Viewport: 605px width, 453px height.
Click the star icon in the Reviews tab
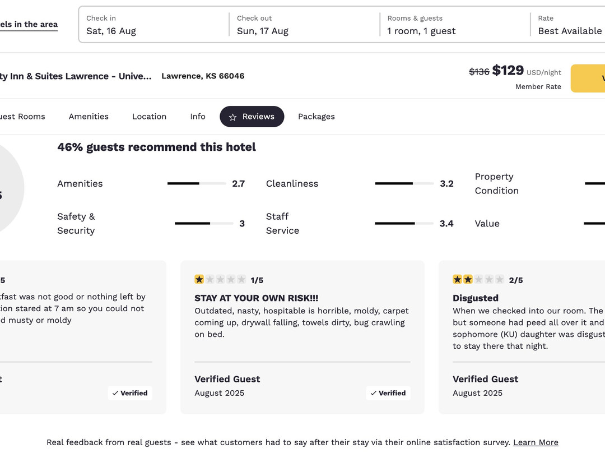click(232, 117)
